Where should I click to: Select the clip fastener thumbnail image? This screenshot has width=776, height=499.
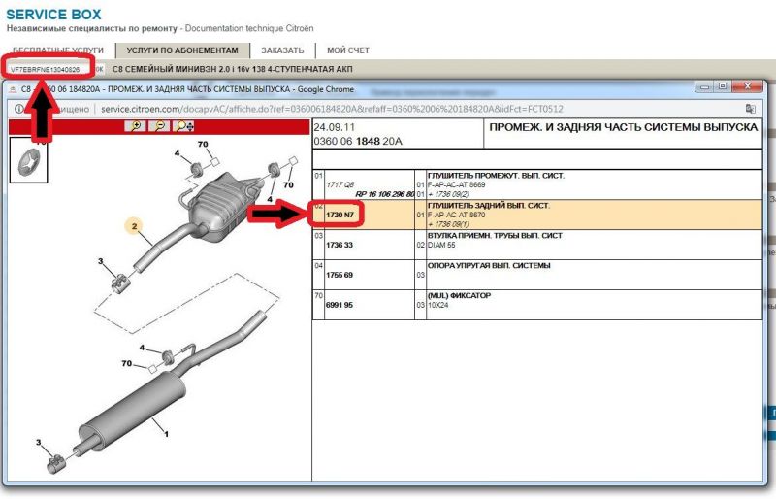point(28,161)
